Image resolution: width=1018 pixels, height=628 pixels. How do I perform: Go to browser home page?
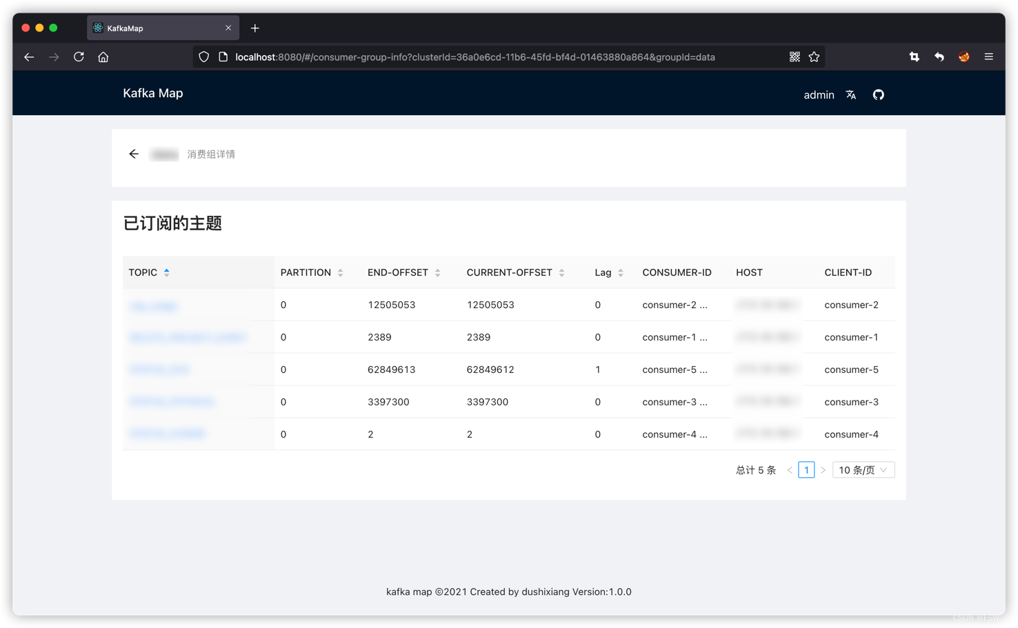(103, 57)
